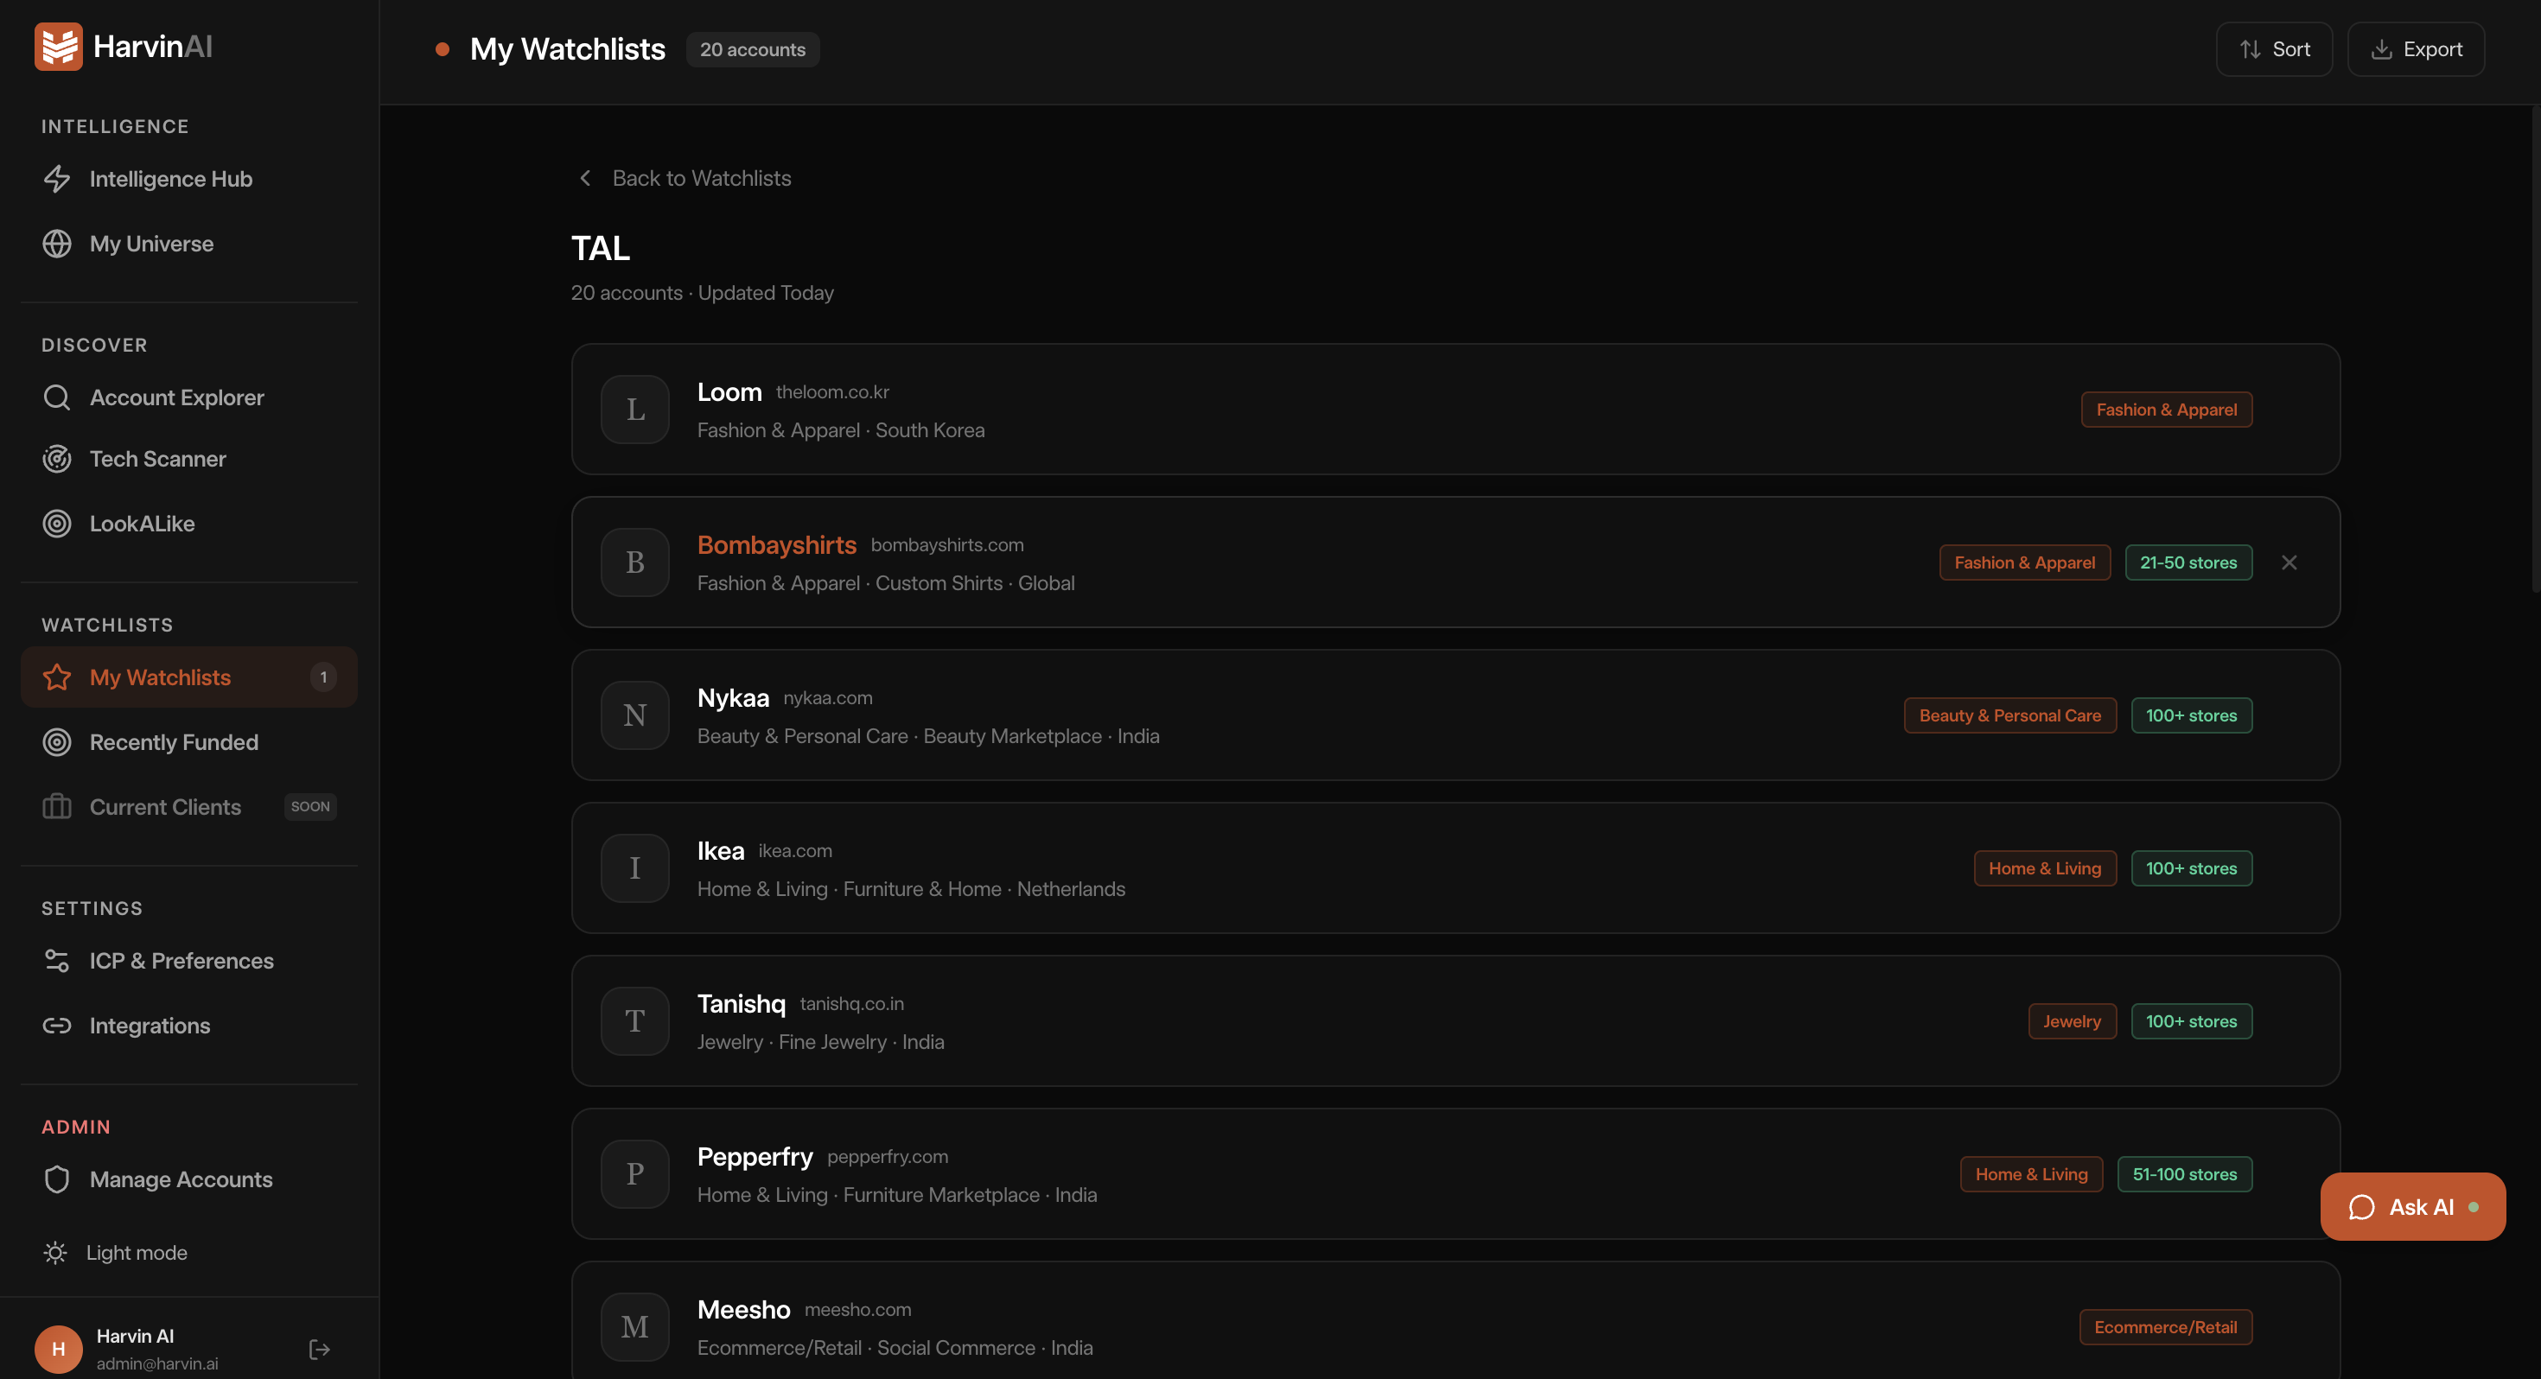2541x1379 pixels.
Task: Click the theloom.co.kr domain text
Action: click(832, 391)
